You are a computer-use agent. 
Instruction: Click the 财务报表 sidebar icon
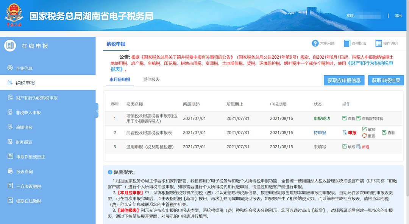coord(10,142)
